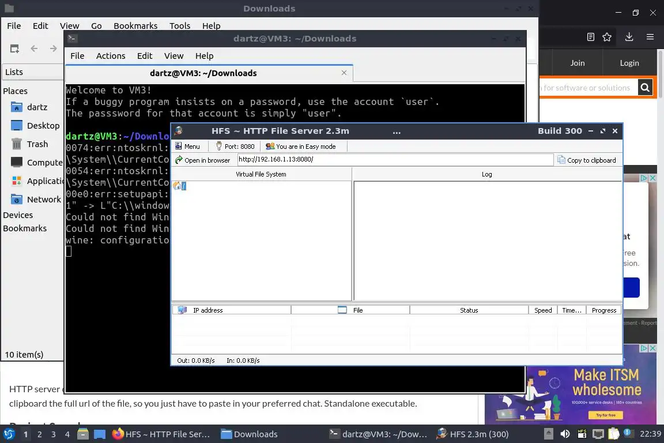
Task: Open the HFS Menu button
Action: tap(187, 147)
